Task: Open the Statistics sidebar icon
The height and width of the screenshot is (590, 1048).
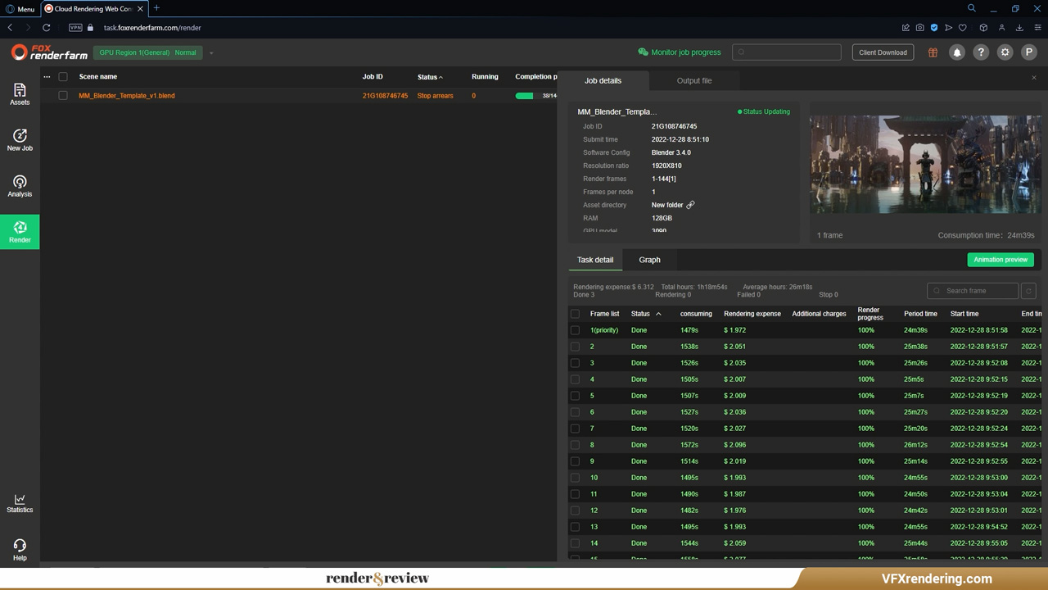Action: [20, 503]
